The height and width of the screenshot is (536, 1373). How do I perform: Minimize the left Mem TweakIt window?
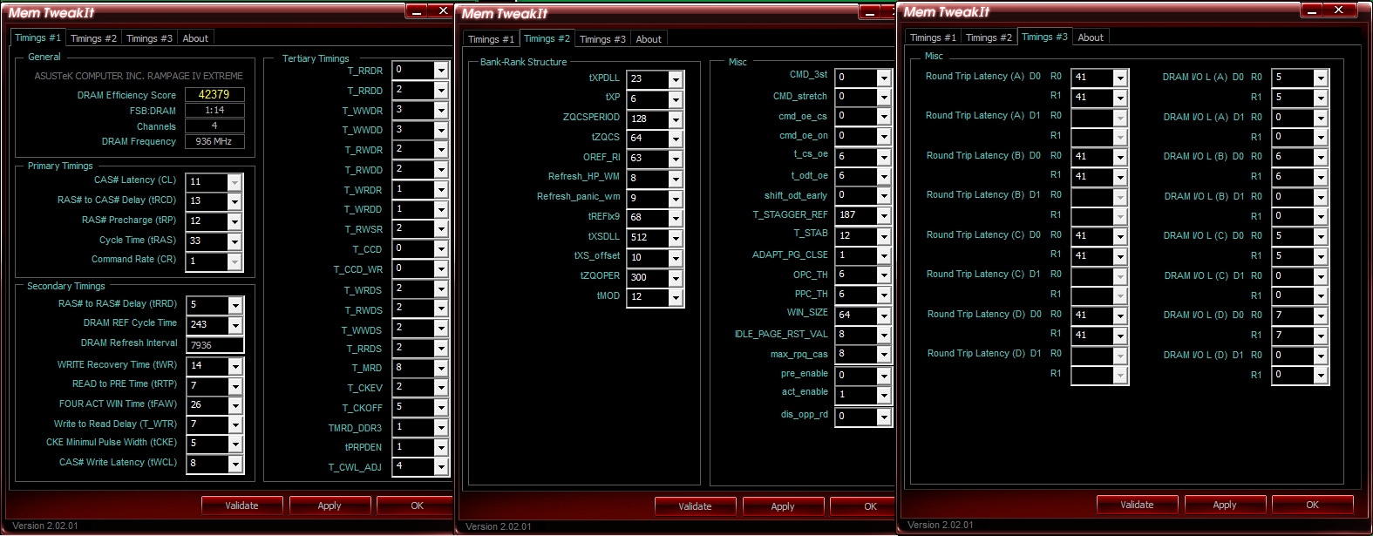point(417,11)
